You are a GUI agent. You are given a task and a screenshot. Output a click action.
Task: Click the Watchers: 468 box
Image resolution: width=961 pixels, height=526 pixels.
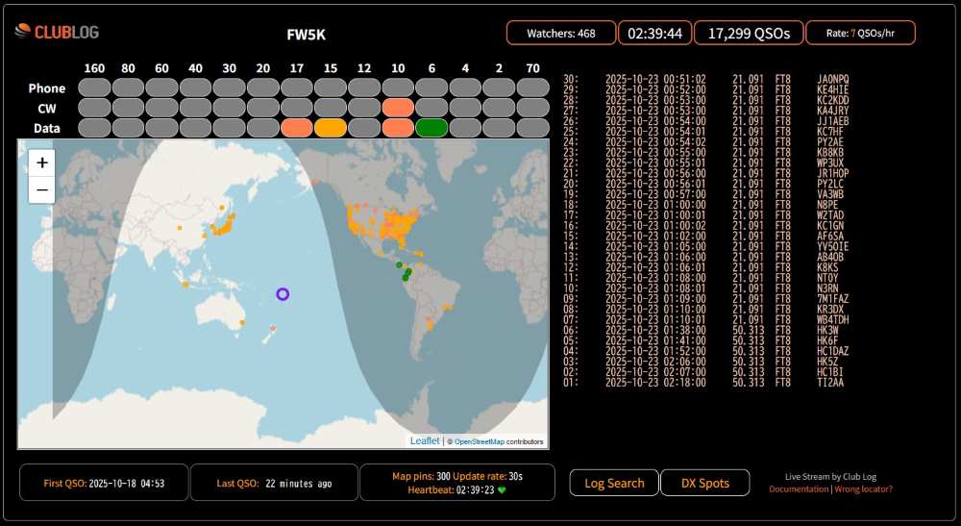point(560,33)
